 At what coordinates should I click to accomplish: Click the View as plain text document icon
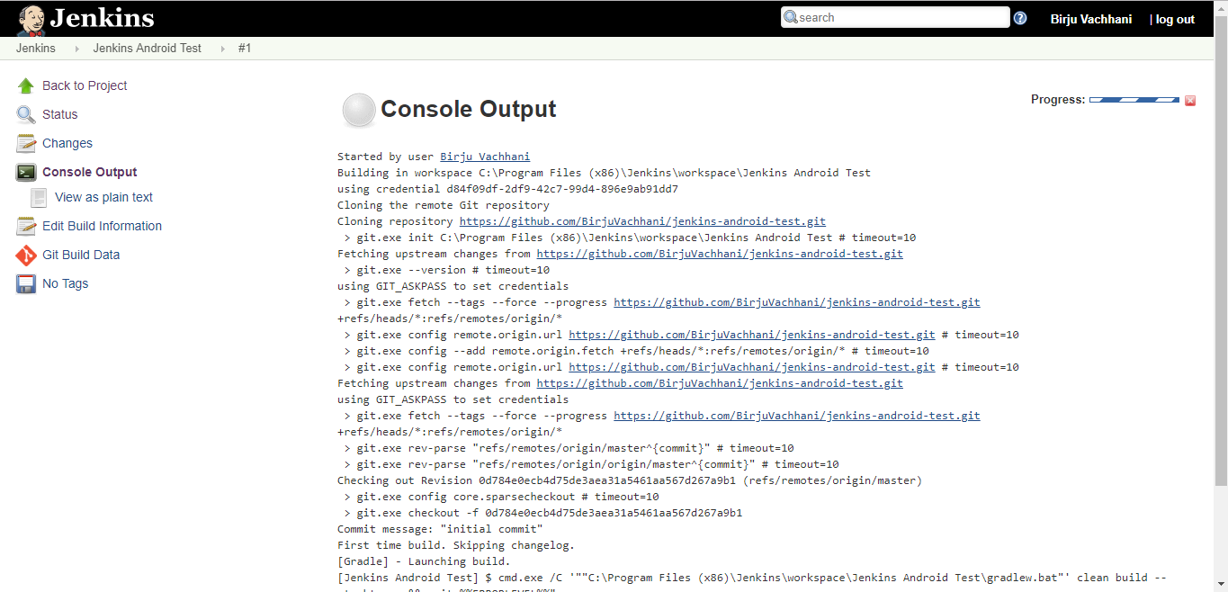pos(37,197)
